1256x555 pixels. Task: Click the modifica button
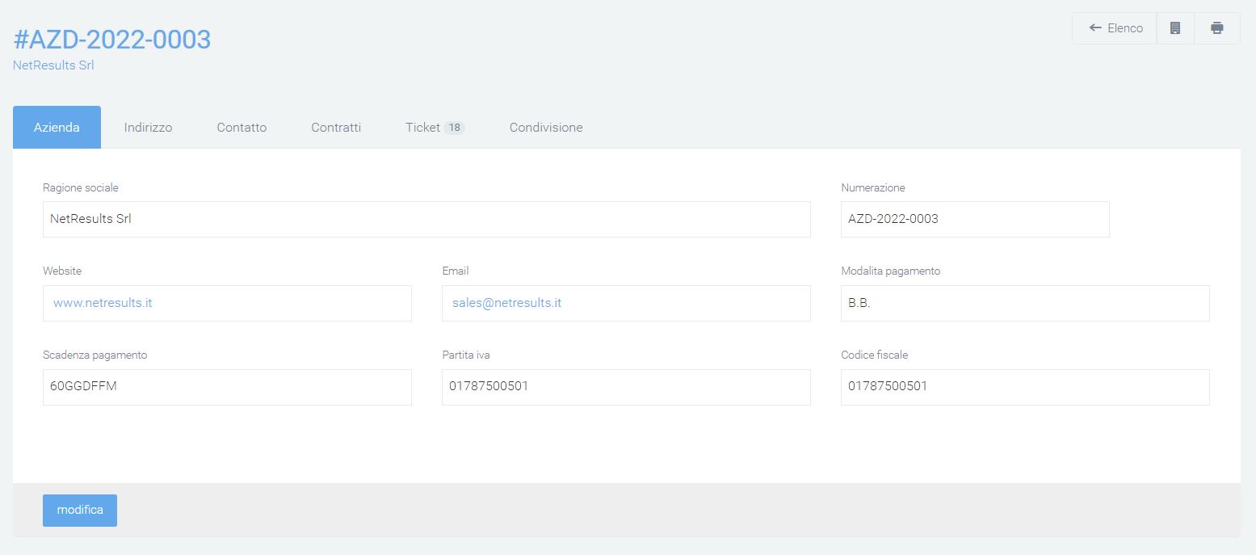click(80, 511)
